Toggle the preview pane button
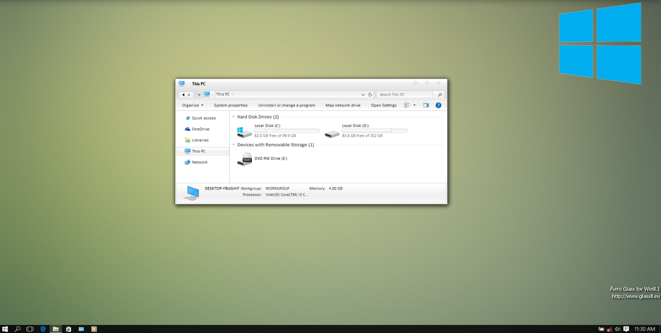 [426, 105]
